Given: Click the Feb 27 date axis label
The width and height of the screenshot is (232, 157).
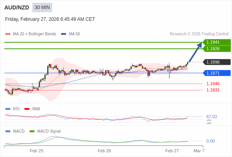Looking at the screenshot, I should click(172, 151).
